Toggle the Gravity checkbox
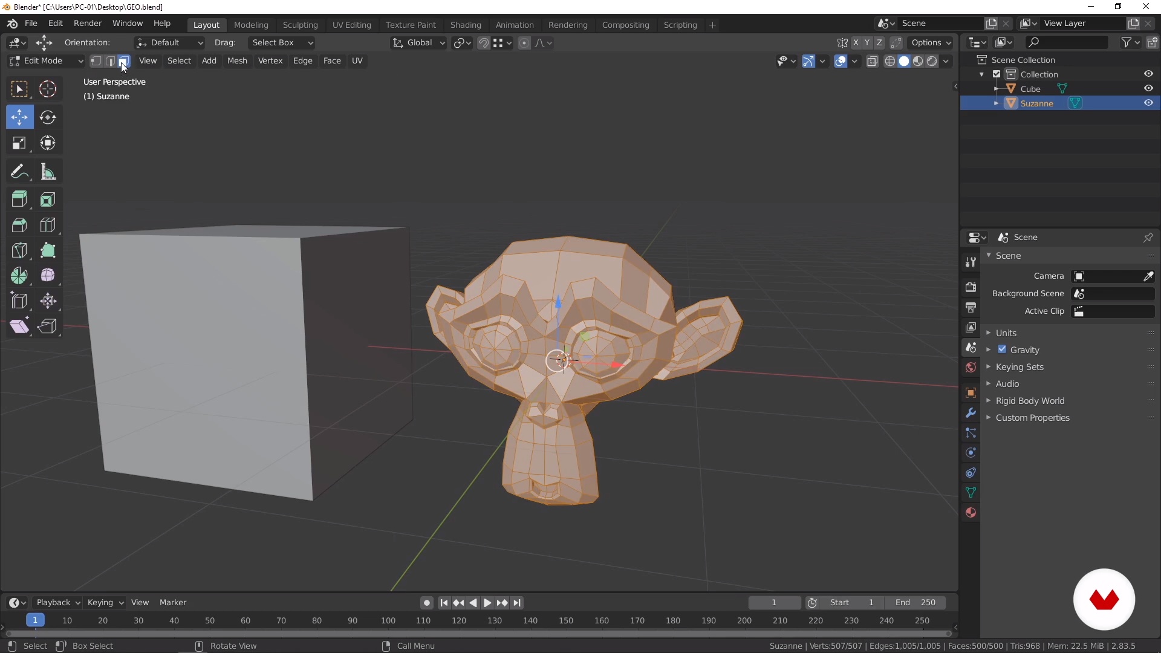The height and width of the screenshot is (653, 1161). click(x=1002, y=349)
